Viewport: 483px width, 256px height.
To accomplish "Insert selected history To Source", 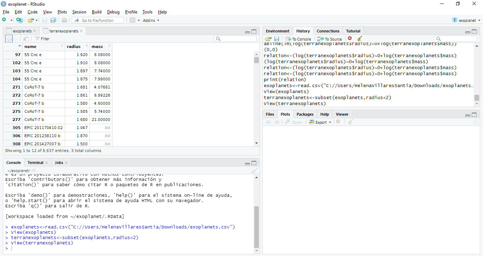I will pyautogui.click(x=330, y=39).
